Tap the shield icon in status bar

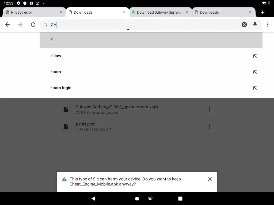point(25,3)
